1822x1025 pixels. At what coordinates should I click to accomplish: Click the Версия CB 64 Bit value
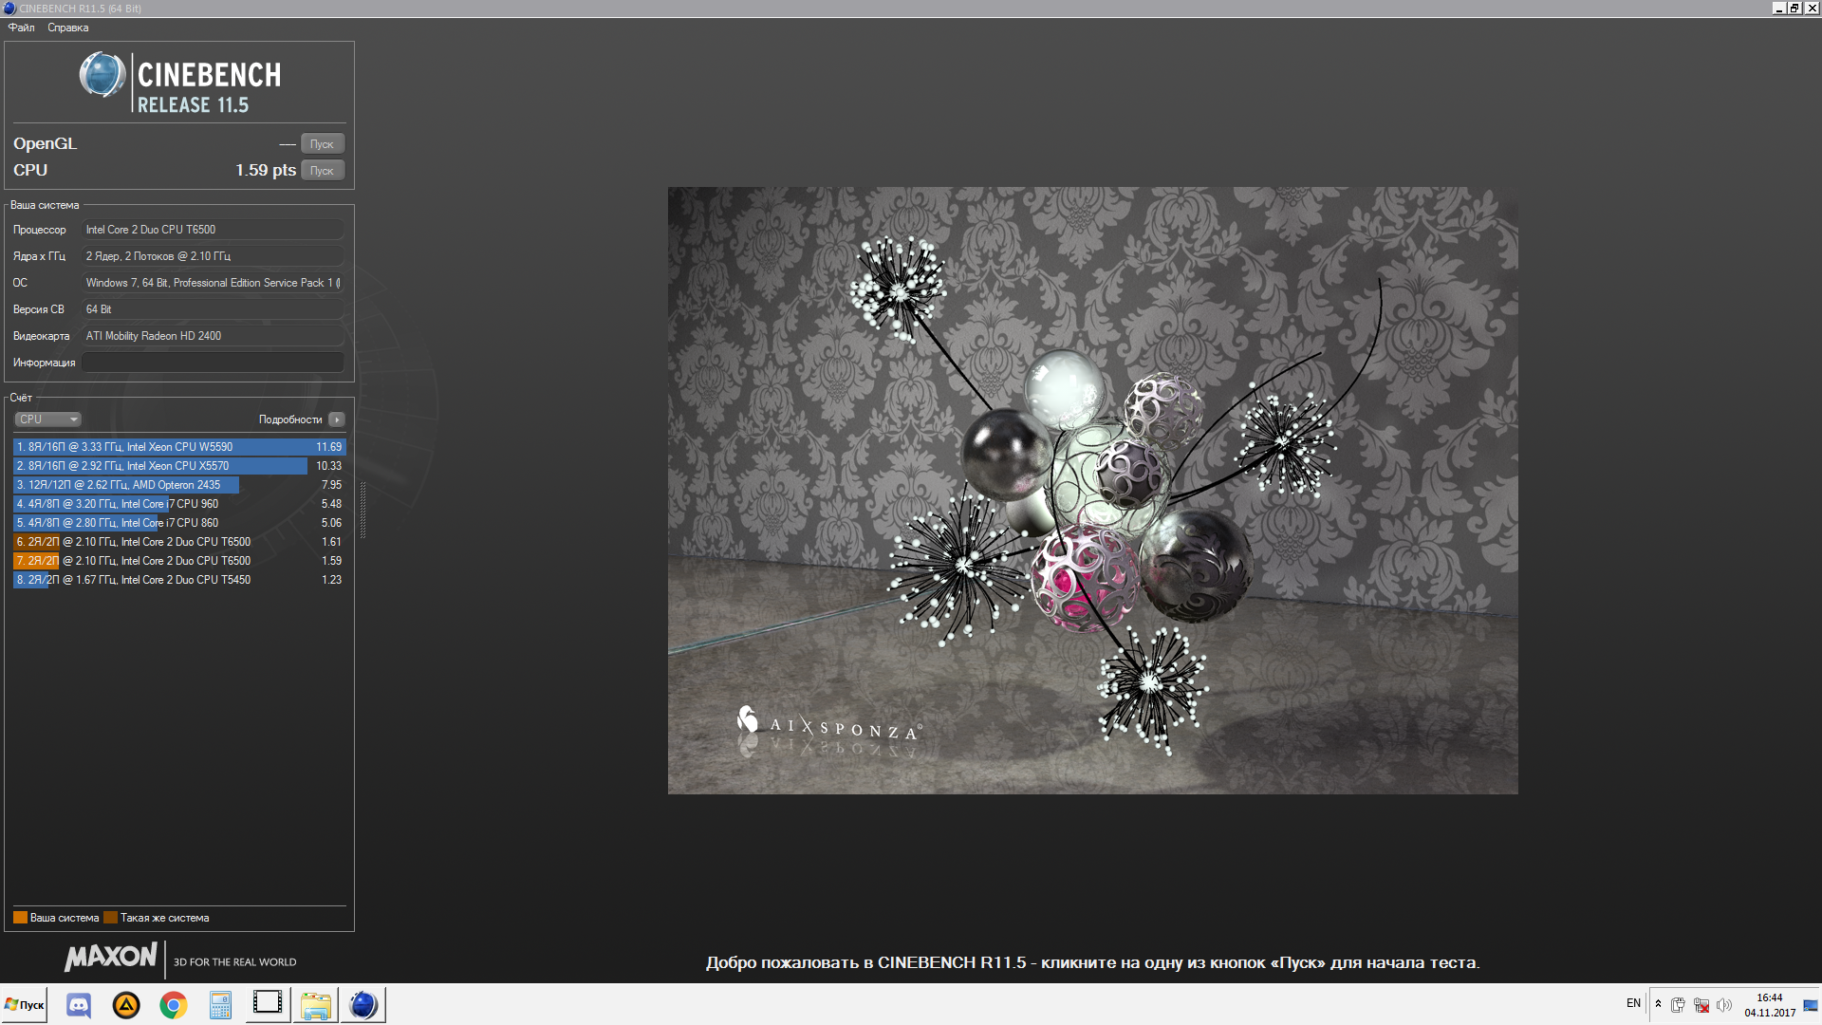(213, 309)
